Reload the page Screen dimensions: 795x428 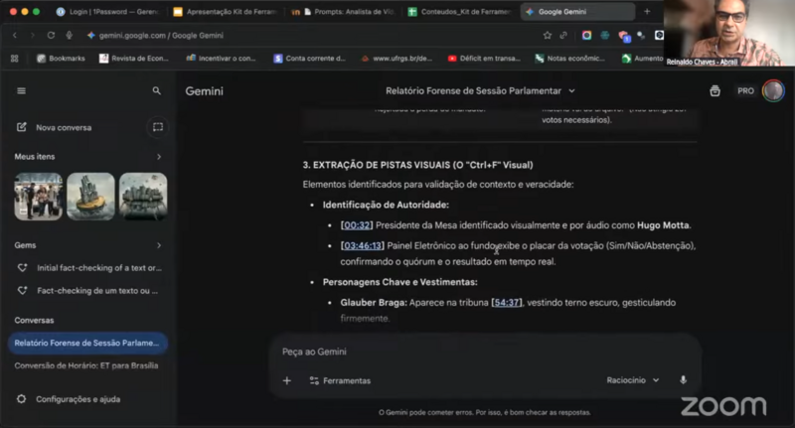(51, 36)
